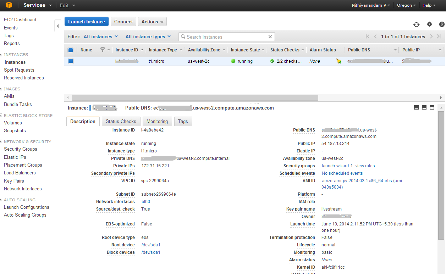Go to next page of instances
The height and width of the screenshot is (274, 446).
(x=431, y=37)
